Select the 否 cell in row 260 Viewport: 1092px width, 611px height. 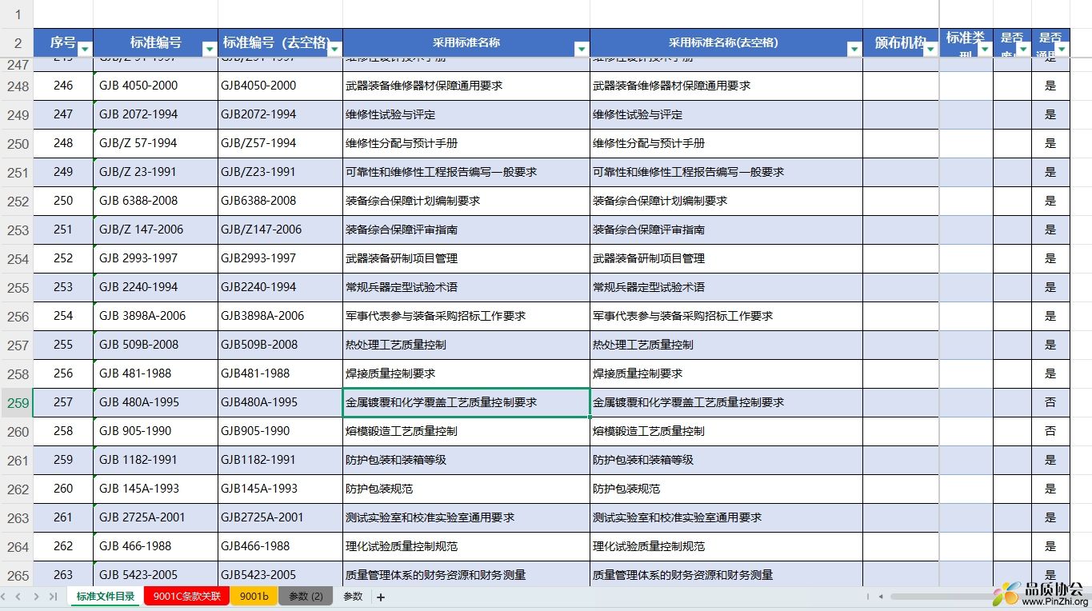[x=1050, y=431]
